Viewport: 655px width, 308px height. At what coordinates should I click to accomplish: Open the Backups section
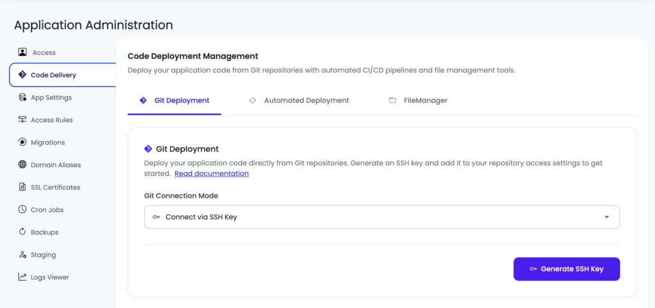[x=44, y=232]
